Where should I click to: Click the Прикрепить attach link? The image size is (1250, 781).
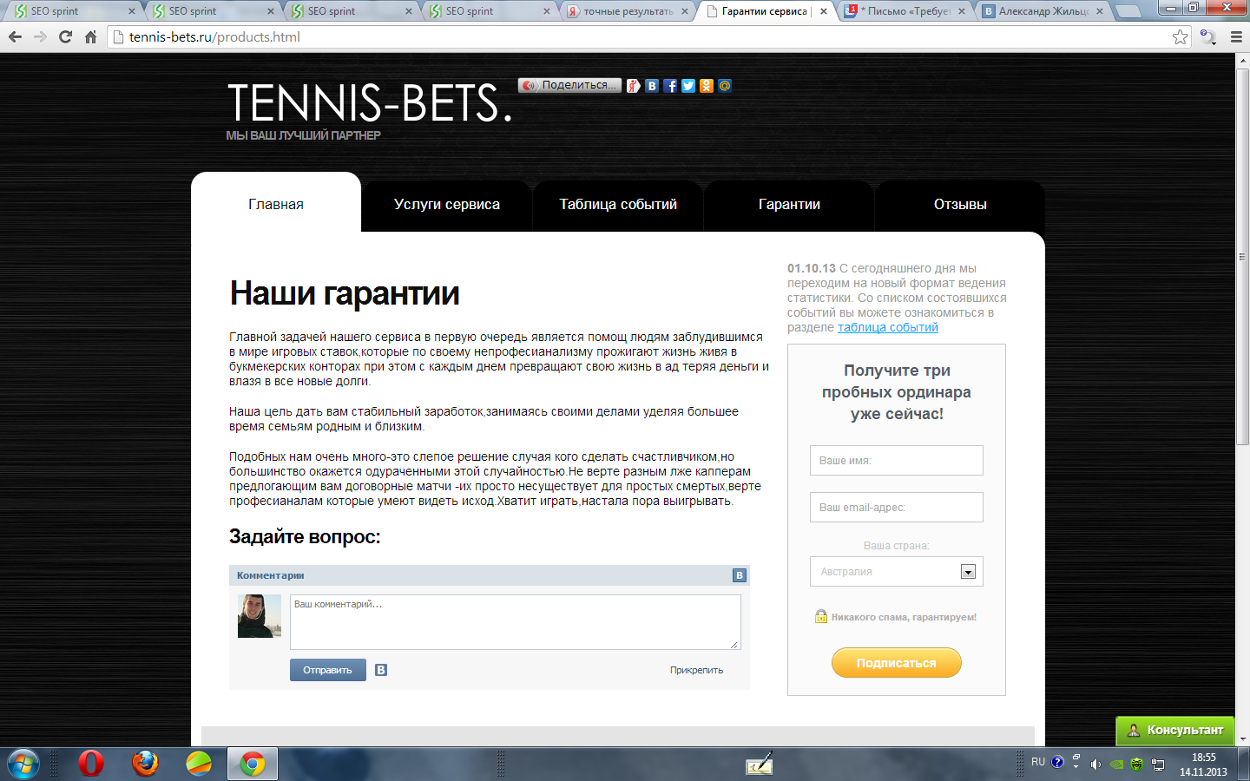696,670
